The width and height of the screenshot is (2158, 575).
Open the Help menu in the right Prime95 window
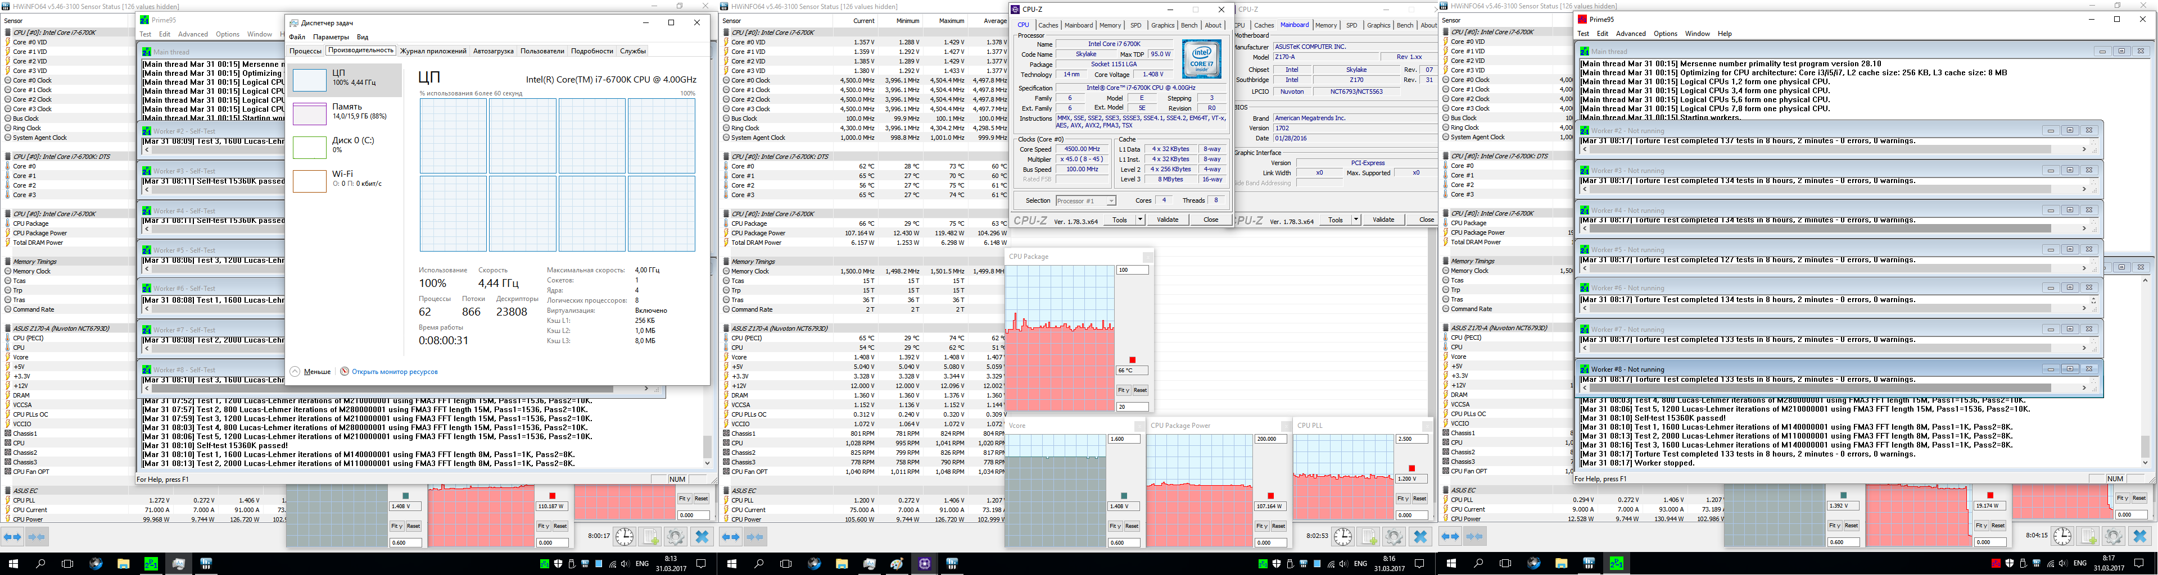click(1724, 34)
